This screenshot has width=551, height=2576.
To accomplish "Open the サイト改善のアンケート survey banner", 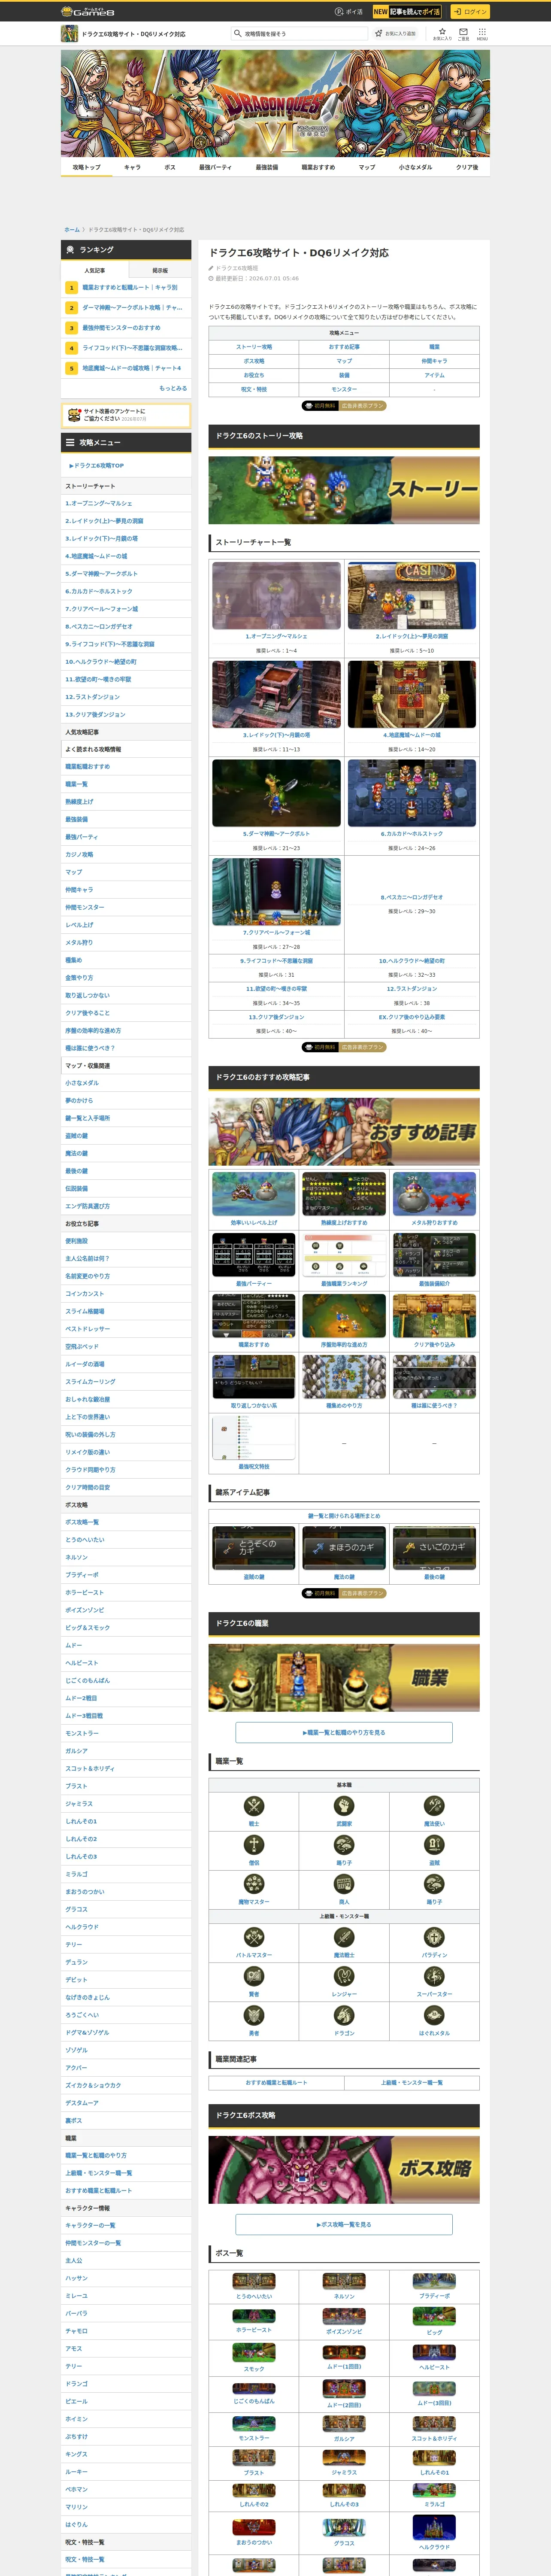I will click(x=126, y=415).
